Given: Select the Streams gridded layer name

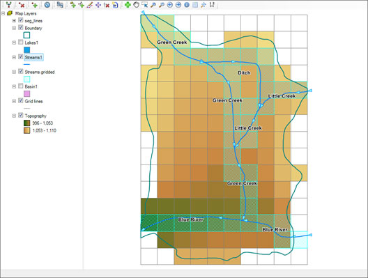Looking at the screenshot, I should tap(40, 72).
